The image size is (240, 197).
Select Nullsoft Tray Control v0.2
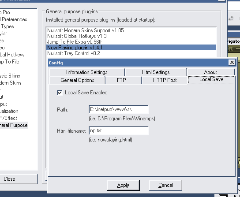tap(131, 53)
